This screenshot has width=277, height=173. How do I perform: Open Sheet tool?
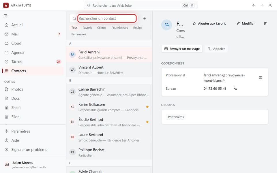33,108
